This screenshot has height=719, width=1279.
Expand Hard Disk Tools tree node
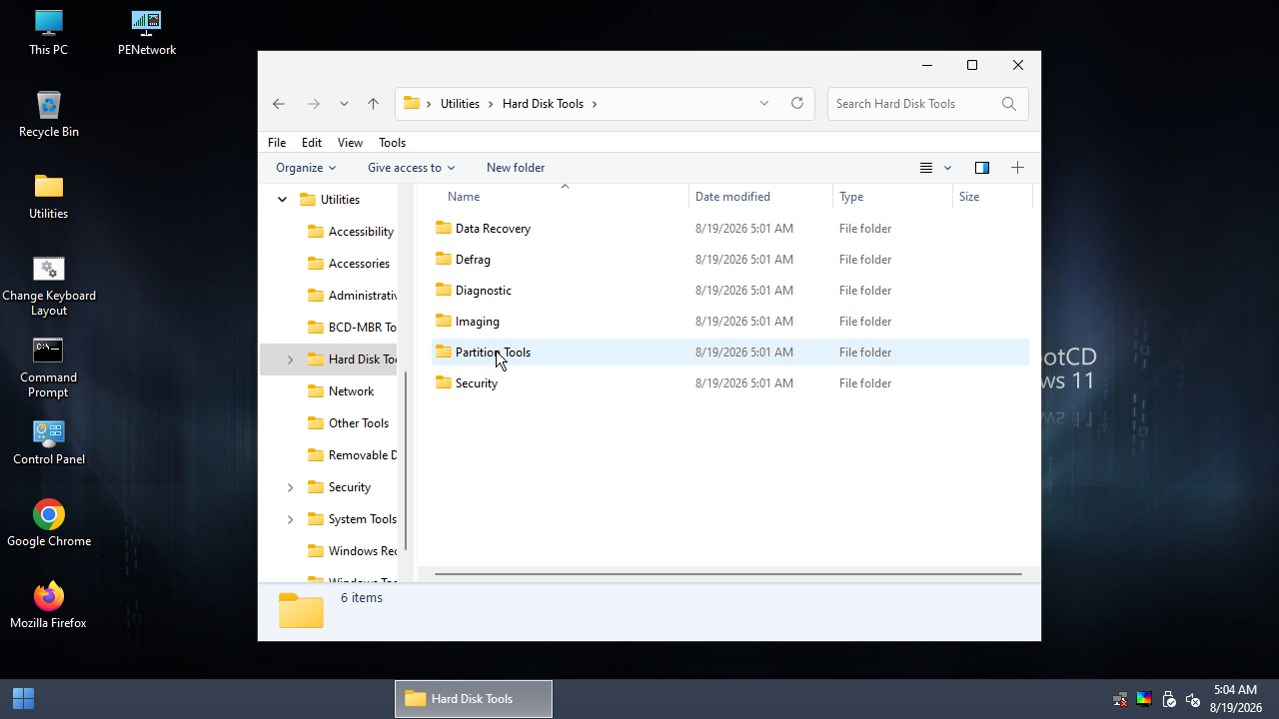(x=291, y=359)
